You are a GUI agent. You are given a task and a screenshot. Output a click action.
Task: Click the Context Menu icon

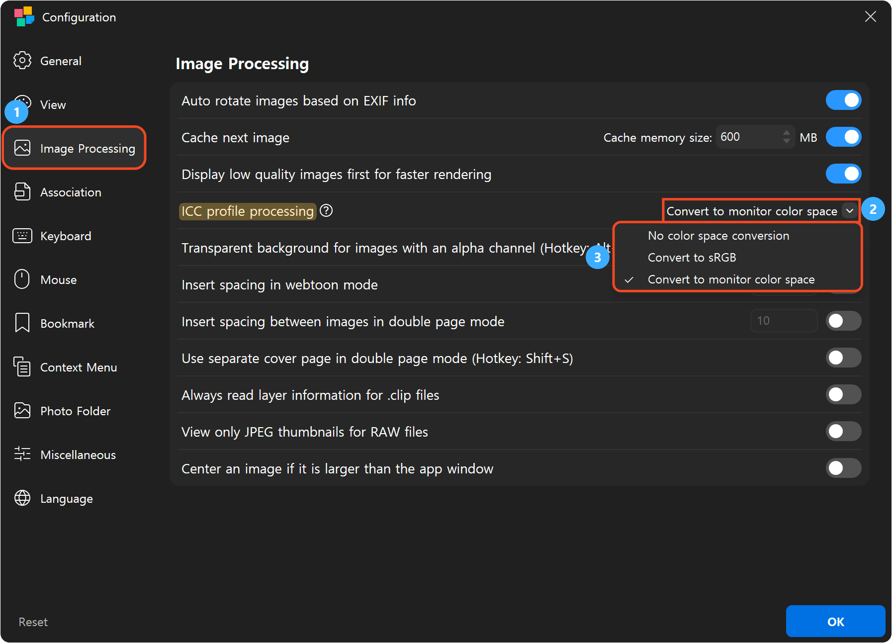[22, 367]
